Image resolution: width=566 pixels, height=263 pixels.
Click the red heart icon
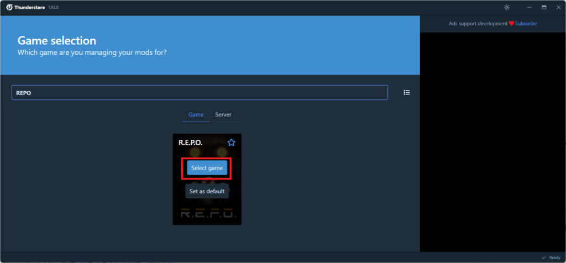[511, 23]
